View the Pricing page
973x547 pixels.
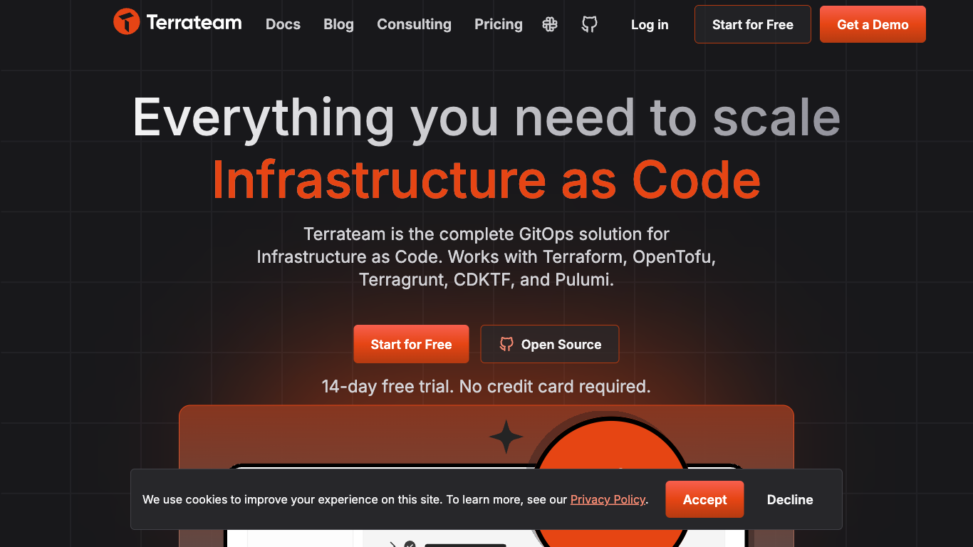click(x=499, y=24)
